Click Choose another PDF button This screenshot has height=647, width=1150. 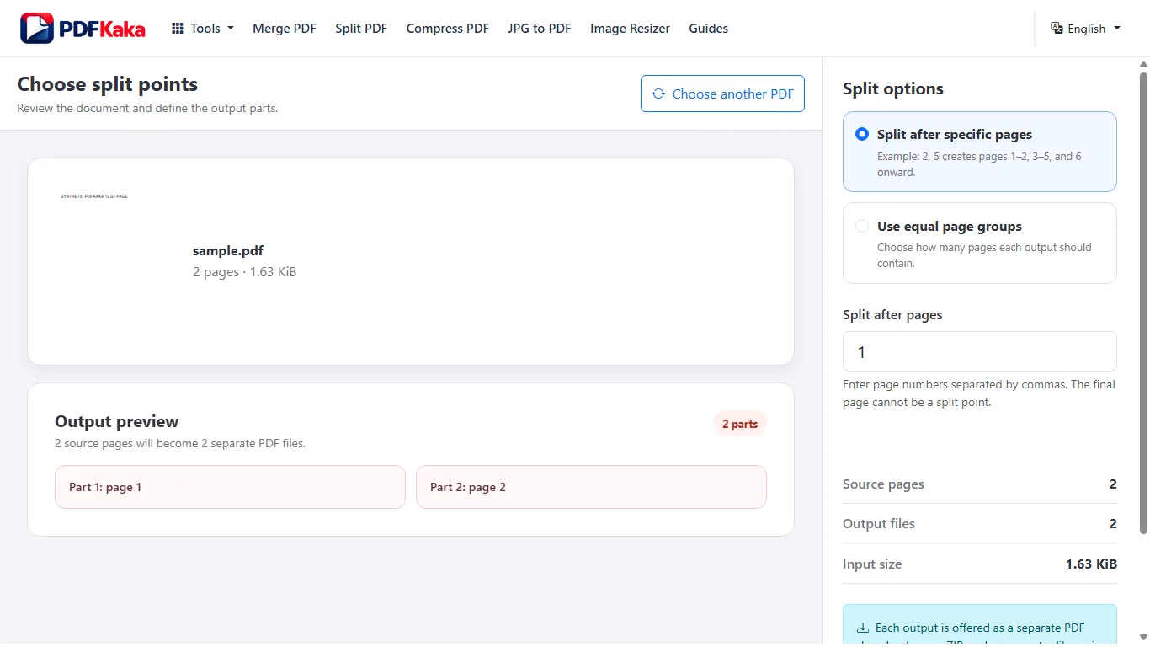pos(722,94)
